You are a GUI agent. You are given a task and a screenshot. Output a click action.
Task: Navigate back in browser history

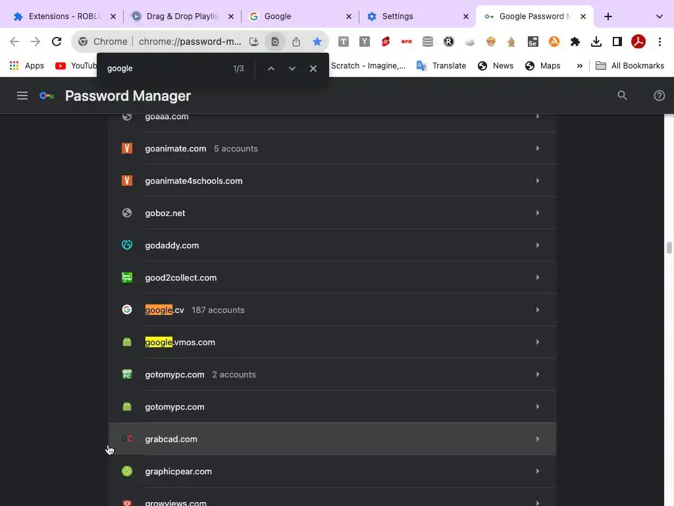coord(14,42)
